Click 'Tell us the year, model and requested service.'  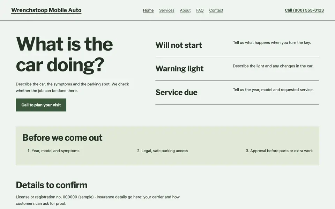point(273,90)
